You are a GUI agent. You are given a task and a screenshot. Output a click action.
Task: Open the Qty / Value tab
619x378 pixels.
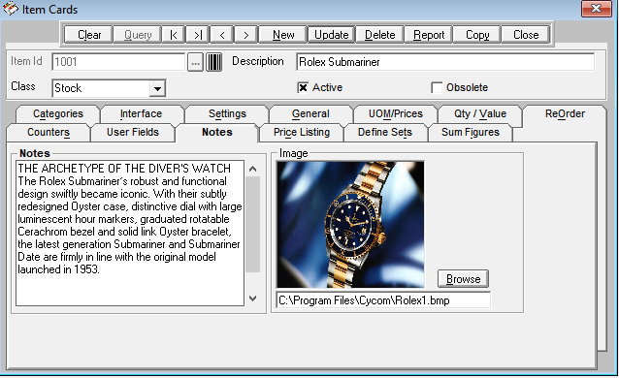pyautogui.click(x=480, y=114)
